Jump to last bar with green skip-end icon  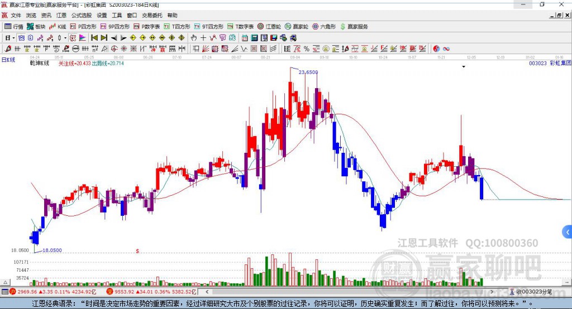tap(104, 37)
